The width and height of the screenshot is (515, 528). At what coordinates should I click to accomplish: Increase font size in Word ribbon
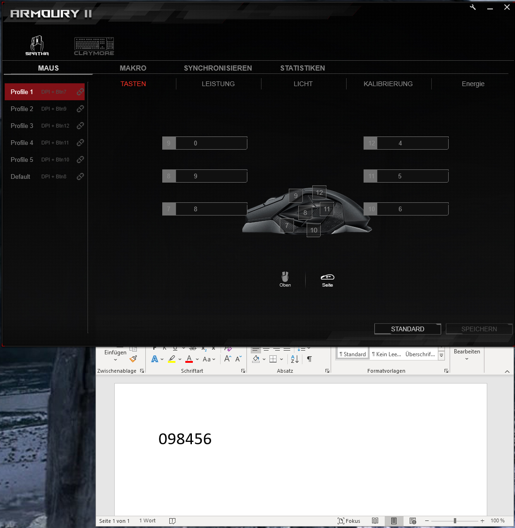tap(228, 359)
